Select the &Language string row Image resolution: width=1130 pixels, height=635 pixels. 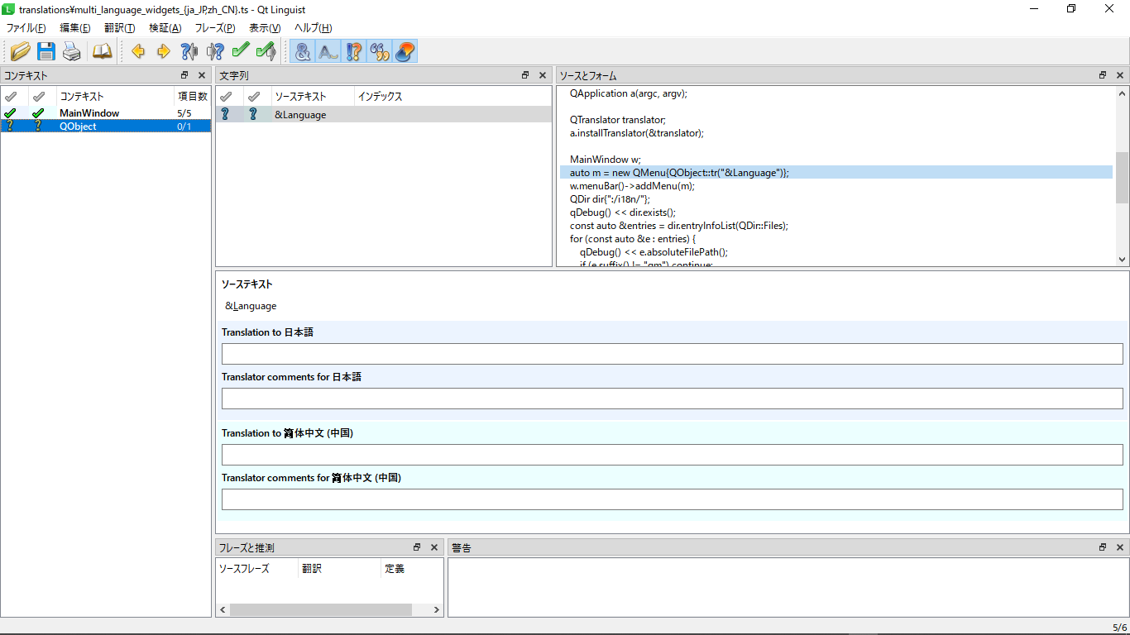click(x=384, y=115)
